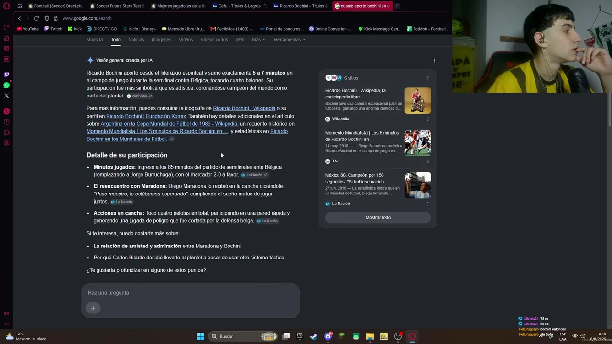Open the weather widget showing 12°C
Screen dimensions: 612x344
pos(26,336)
